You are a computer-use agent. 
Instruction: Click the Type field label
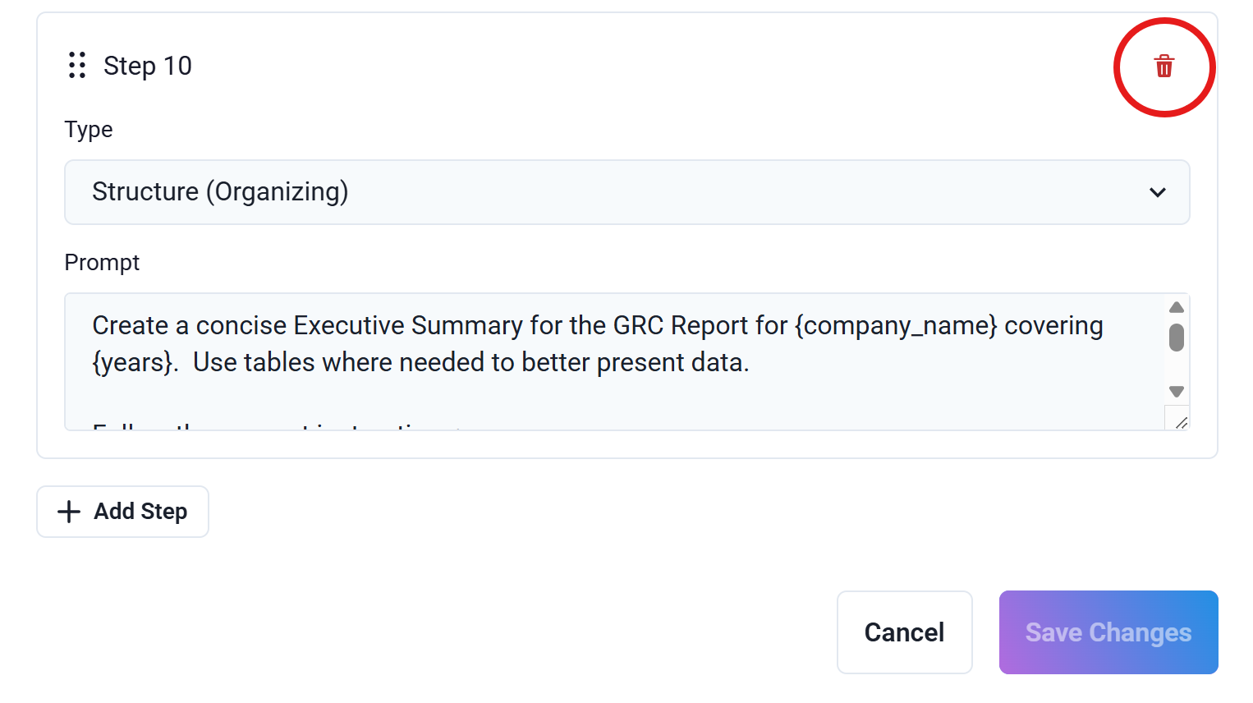click(89, 130)
